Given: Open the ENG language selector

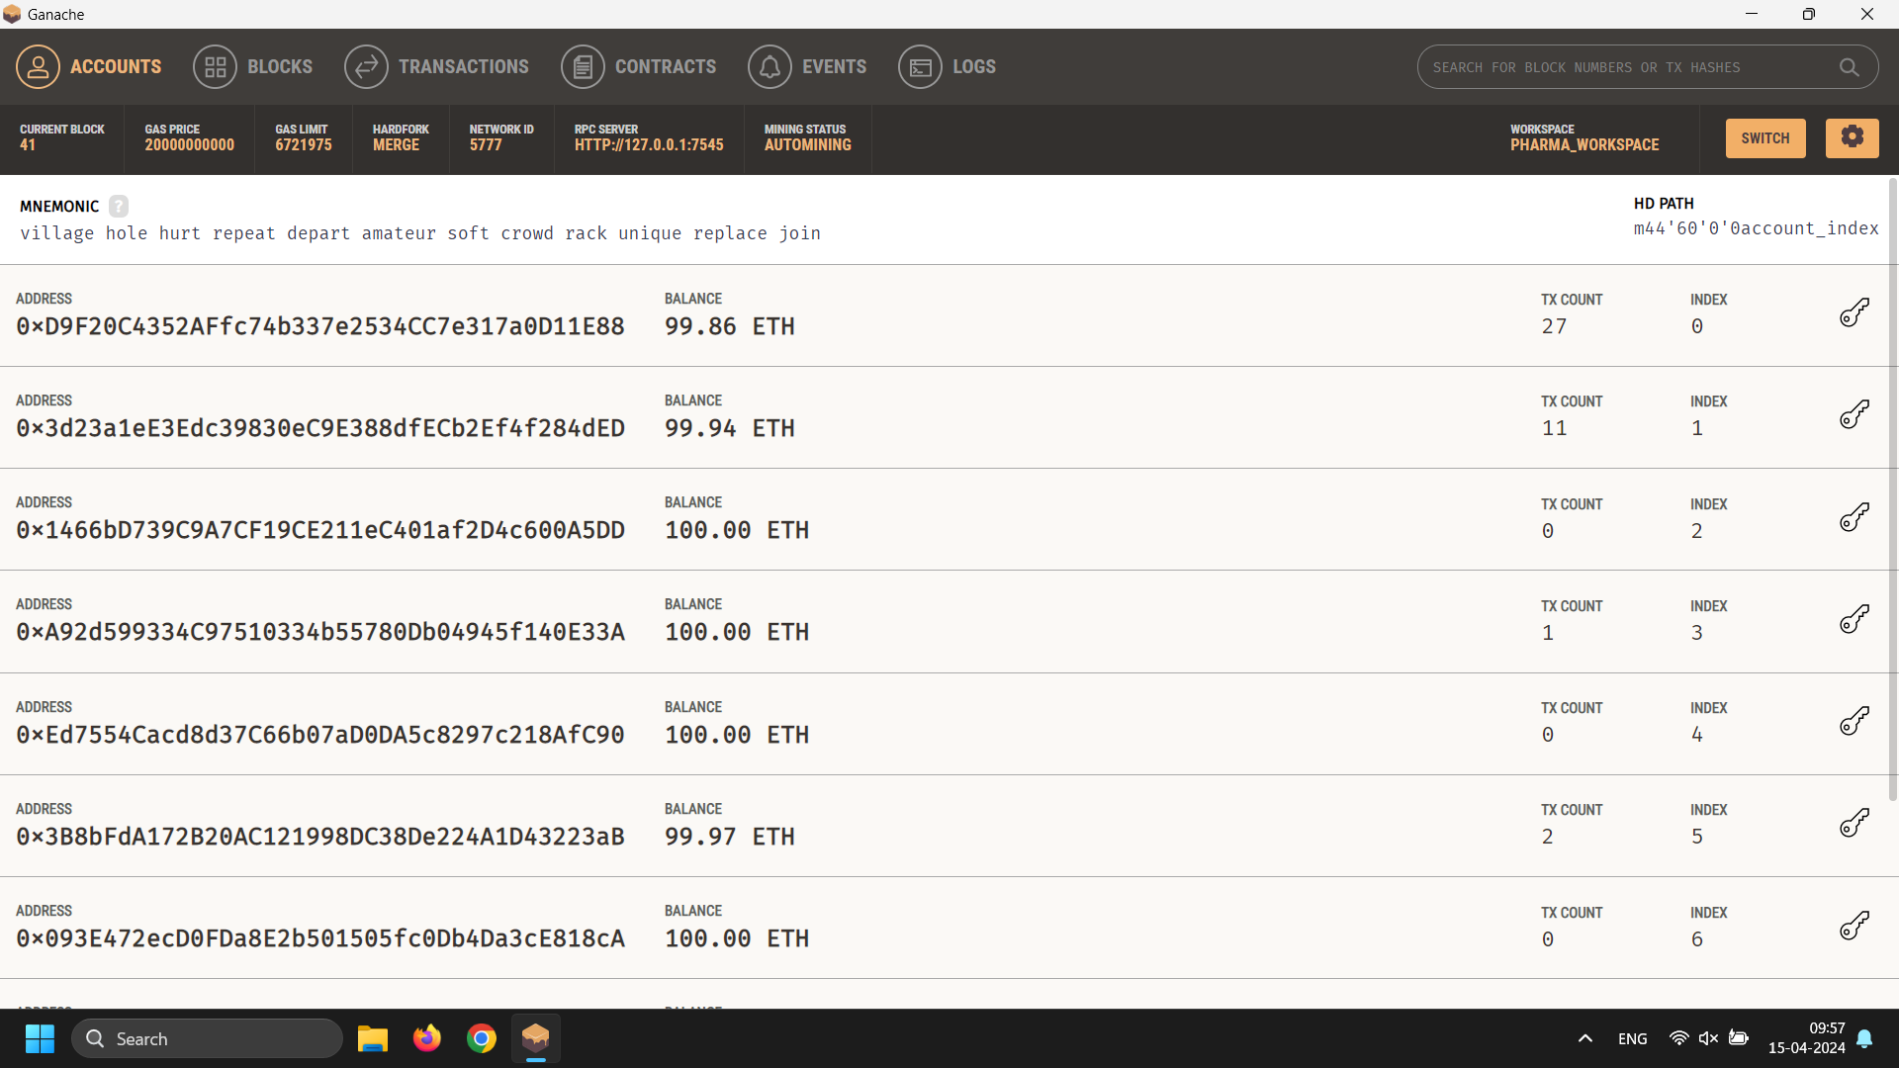Looking at the screenshot, I should tap(1632, 1038).
